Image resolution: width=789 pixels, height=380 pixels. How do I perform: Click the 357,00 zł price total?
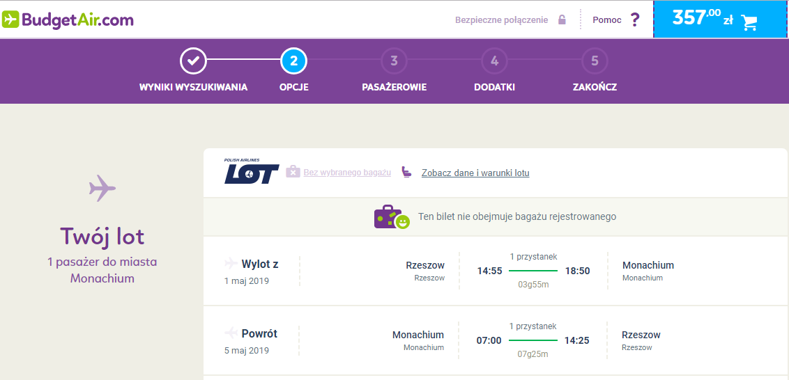point(703,19)
